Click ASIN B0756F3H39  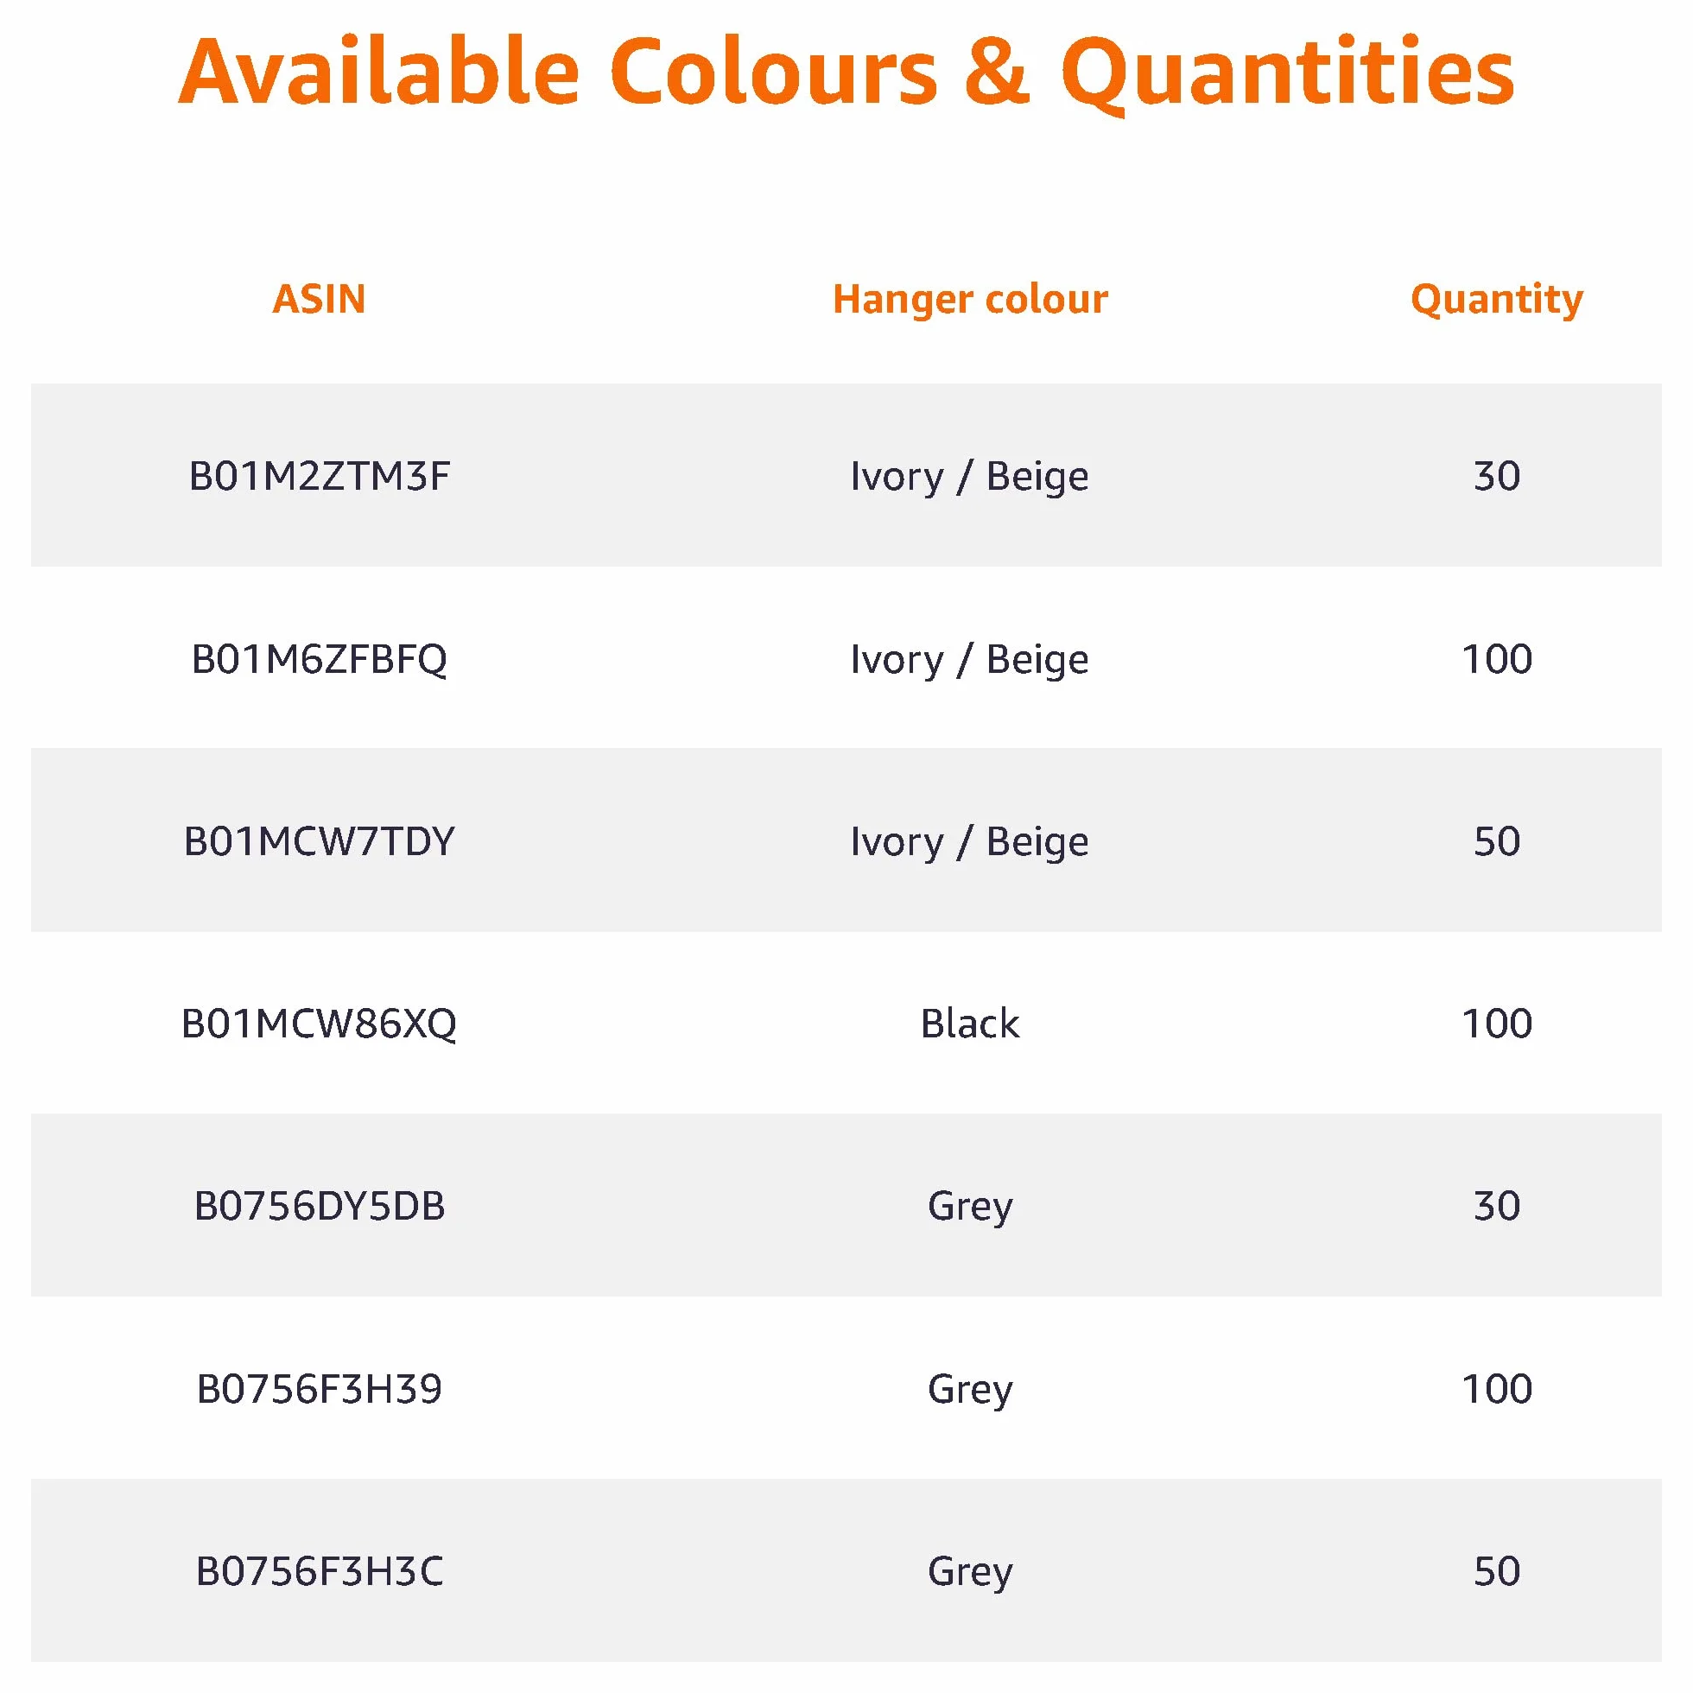[x=319, y=1389]
